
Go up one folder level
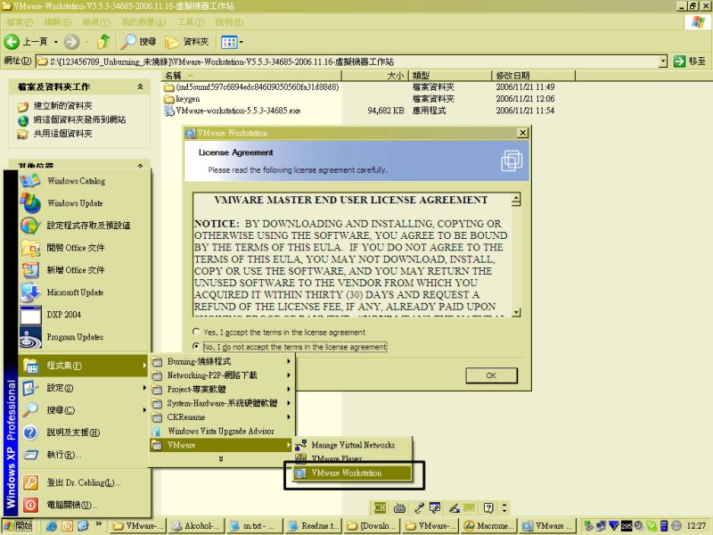tap(104, 42)
